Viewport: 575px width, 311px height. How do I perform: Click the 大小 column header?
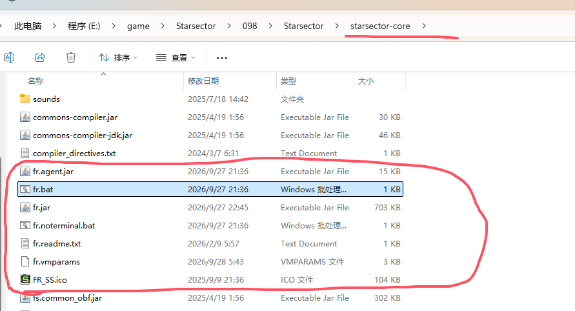[x=366, y=81]
